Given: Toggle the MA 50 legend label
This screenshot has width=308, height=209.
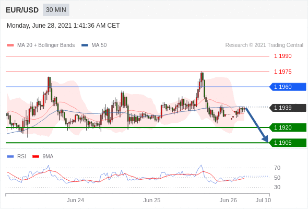Looking at the screenshot, I should tap(99, 45).
